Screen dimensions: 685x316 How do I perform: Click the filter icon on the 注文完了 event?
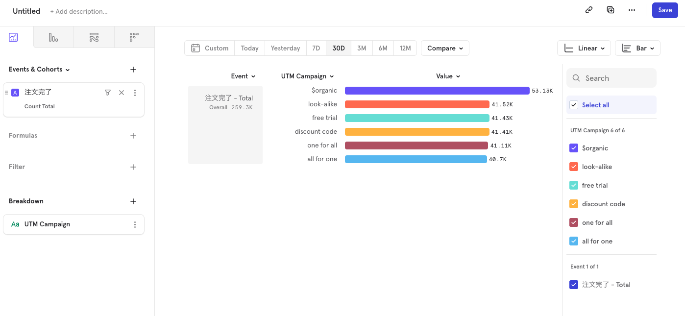108,92
